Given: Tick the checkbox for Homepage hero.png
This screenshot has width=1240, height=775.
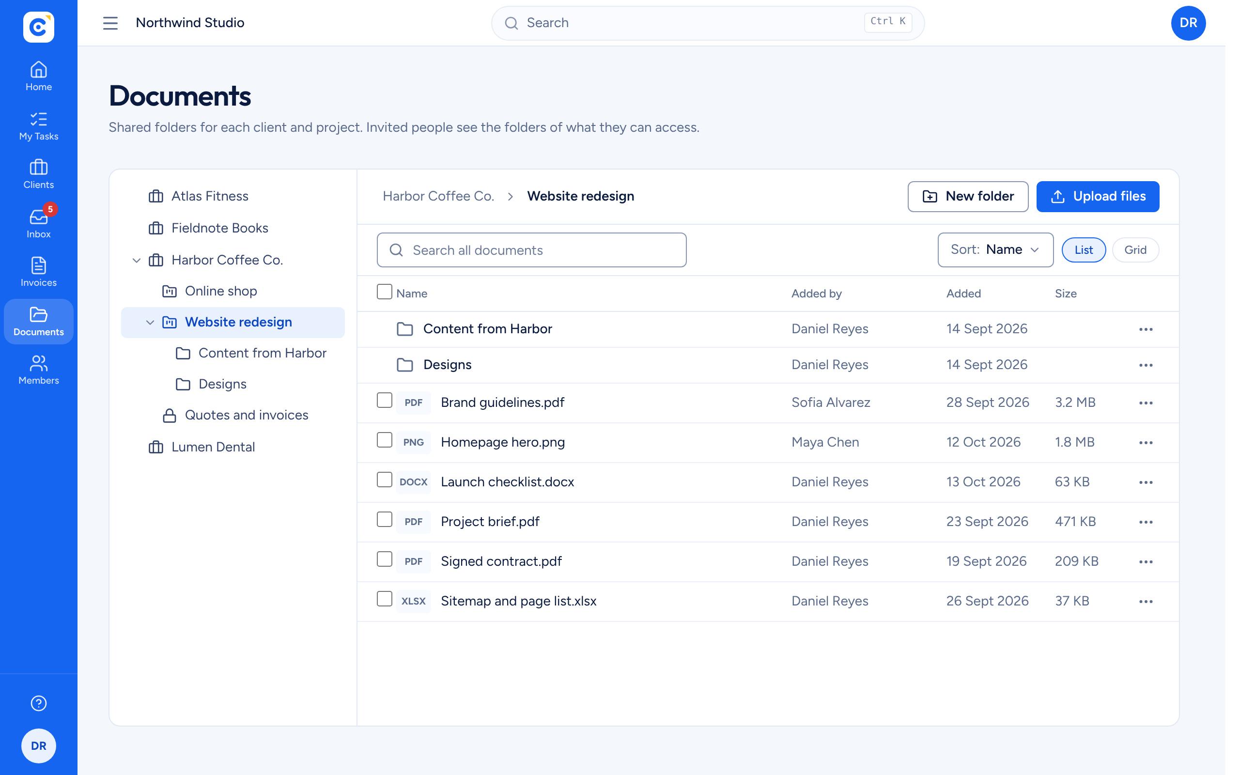Looking at the screenshot, I should (384, 440).
